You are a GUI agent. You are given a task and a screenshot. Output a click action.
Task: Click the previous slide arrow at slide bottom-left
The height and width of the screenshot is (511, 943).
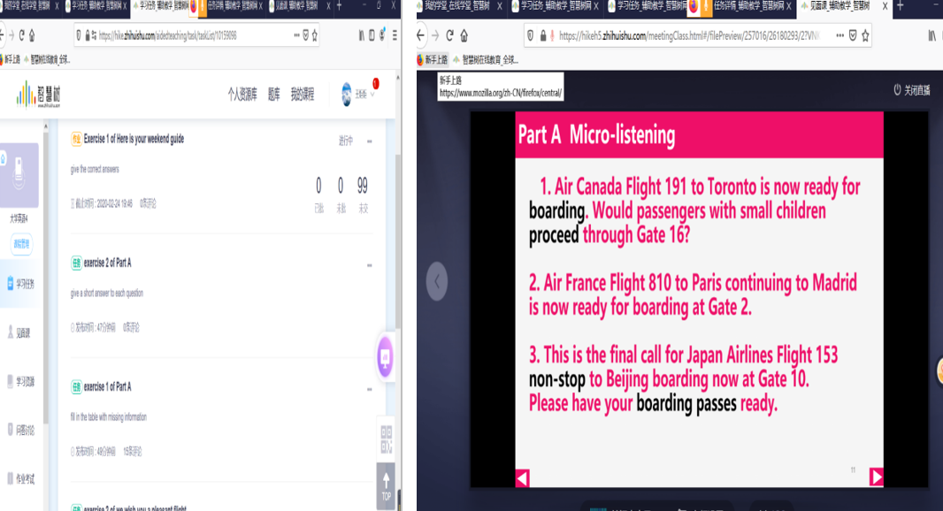tap(522, 477)
